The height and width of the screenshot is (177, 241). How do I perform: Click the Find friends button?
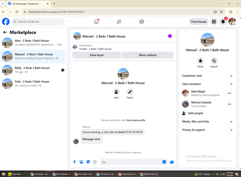(x=199, y=22)
